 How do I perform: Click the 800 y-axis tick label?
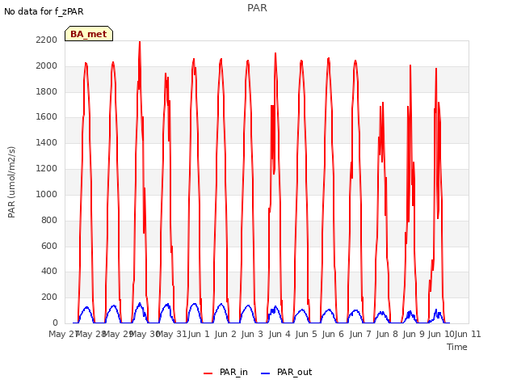[49, 220]
